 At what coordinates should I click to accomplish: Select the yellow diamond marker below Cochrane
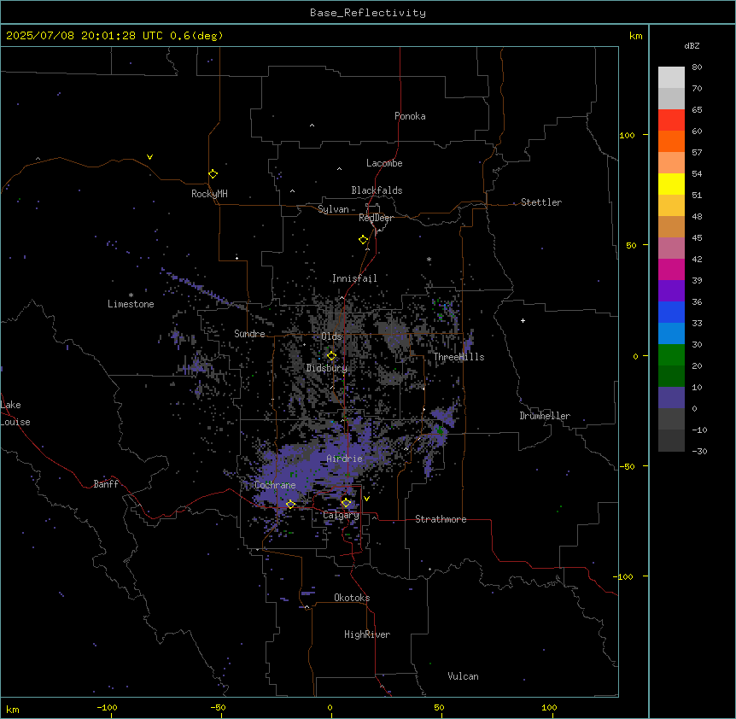coord(290,505)
